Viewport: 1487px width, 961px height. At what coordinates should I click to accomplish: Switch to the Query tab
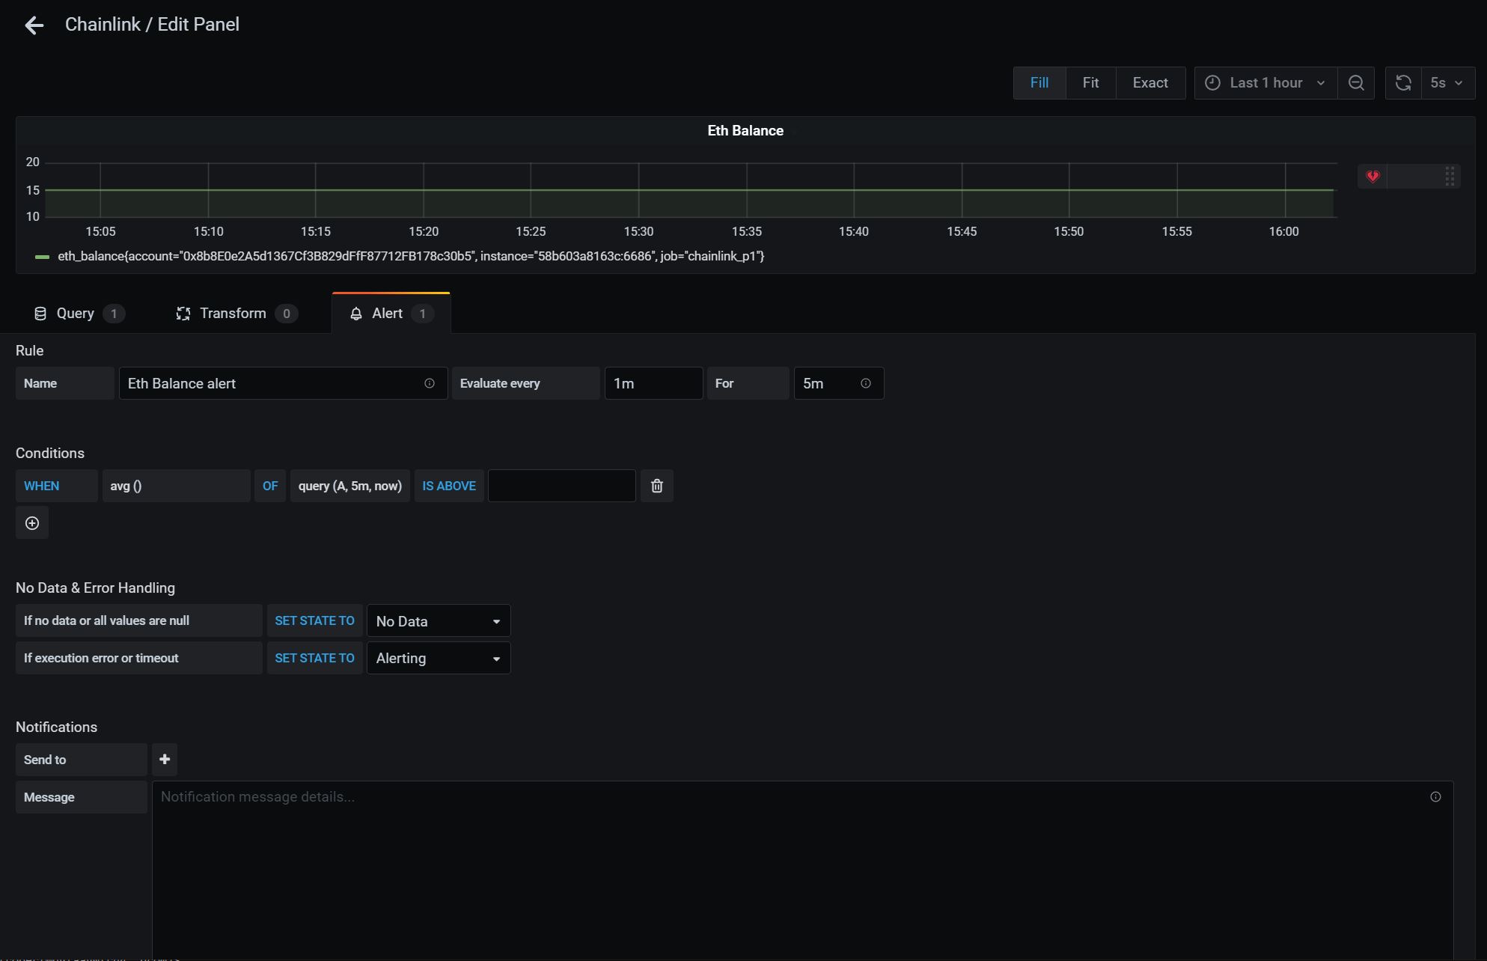[x=79, y=314]
